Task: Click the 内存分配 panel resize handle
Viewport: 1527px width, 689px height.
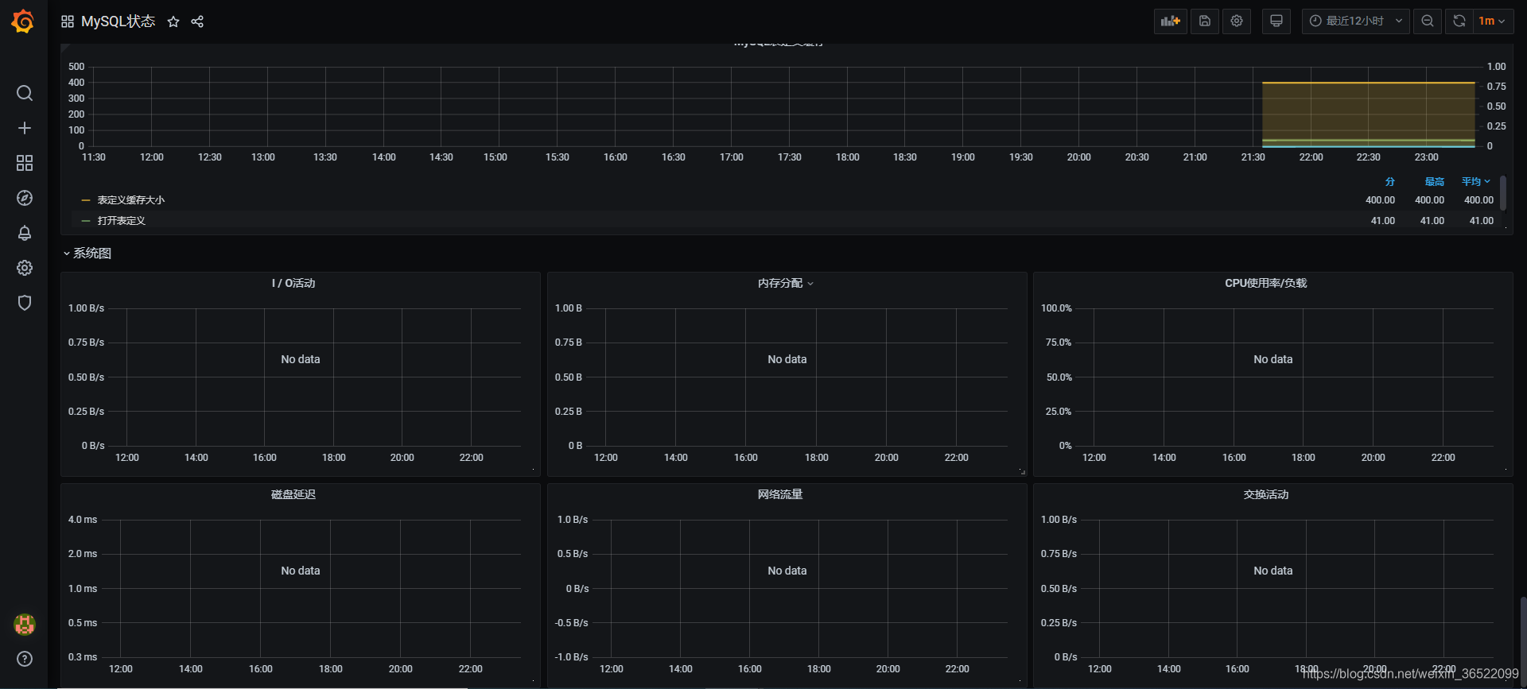Action: coord(1022,471)
